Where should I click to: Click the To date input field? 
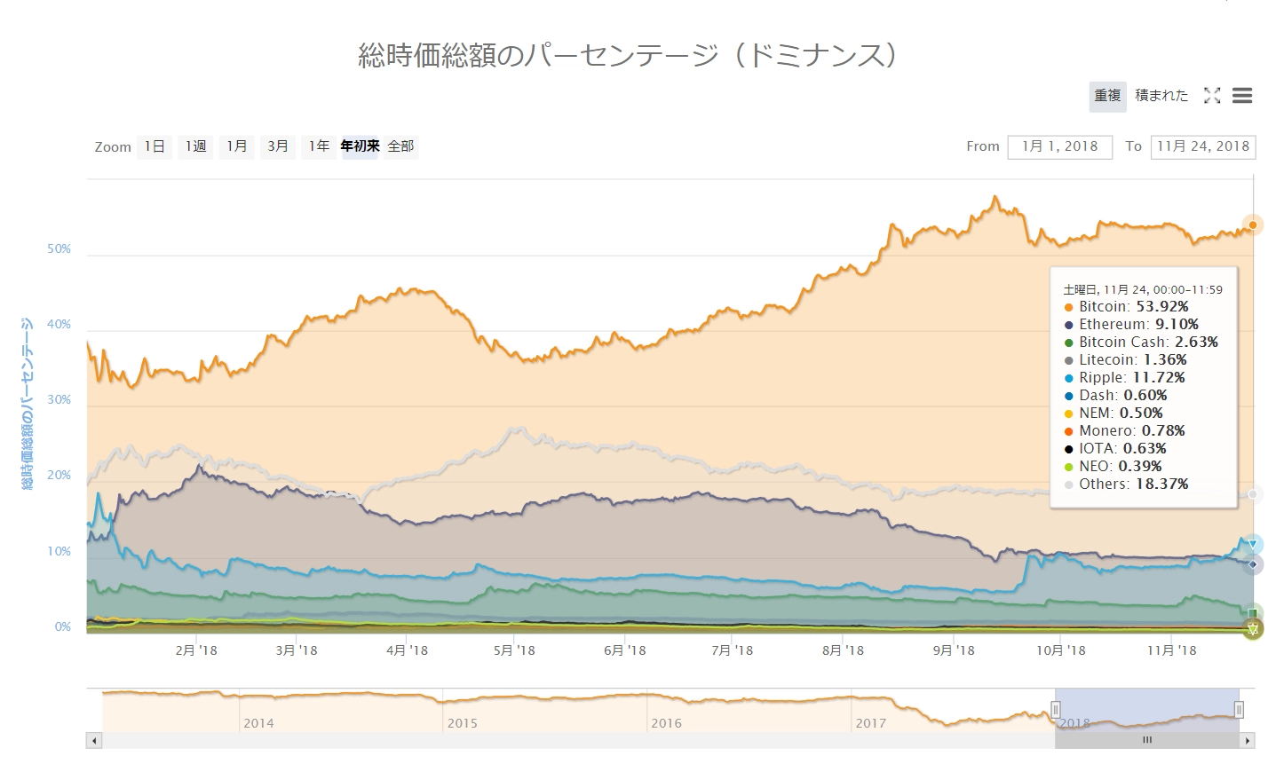click(x=1202, y=146)
